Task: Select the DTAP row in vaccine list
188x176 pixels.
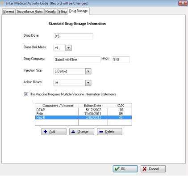Action: pyautogui.click(x=84, y=110)
